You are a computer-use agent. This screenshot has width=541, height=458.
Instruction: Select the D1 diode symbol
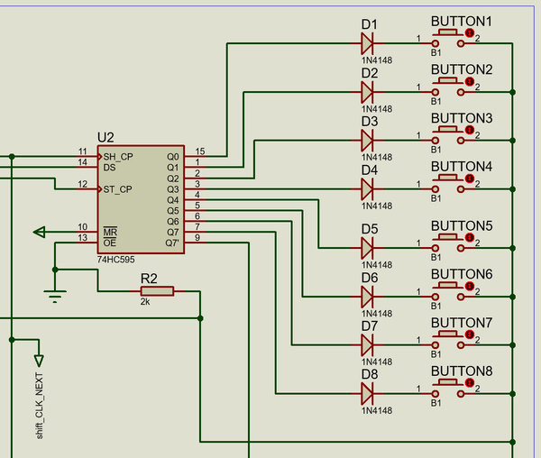click(x=367, y=43)
